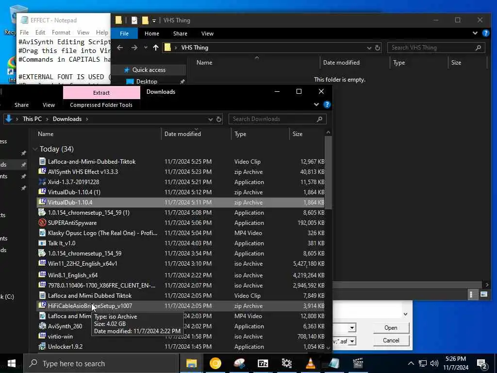The height and width of the screenshot is (373, 497).
Task: Expand the ribbon in VHS Thing window
Action: click(x=475, y=34)
